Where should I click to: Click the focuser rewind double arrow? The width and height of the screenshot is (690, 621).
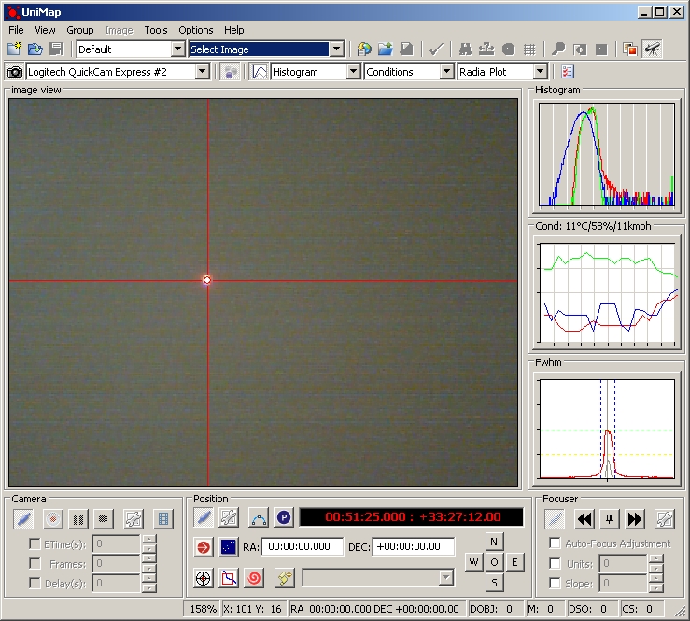[x=584, y=519]
